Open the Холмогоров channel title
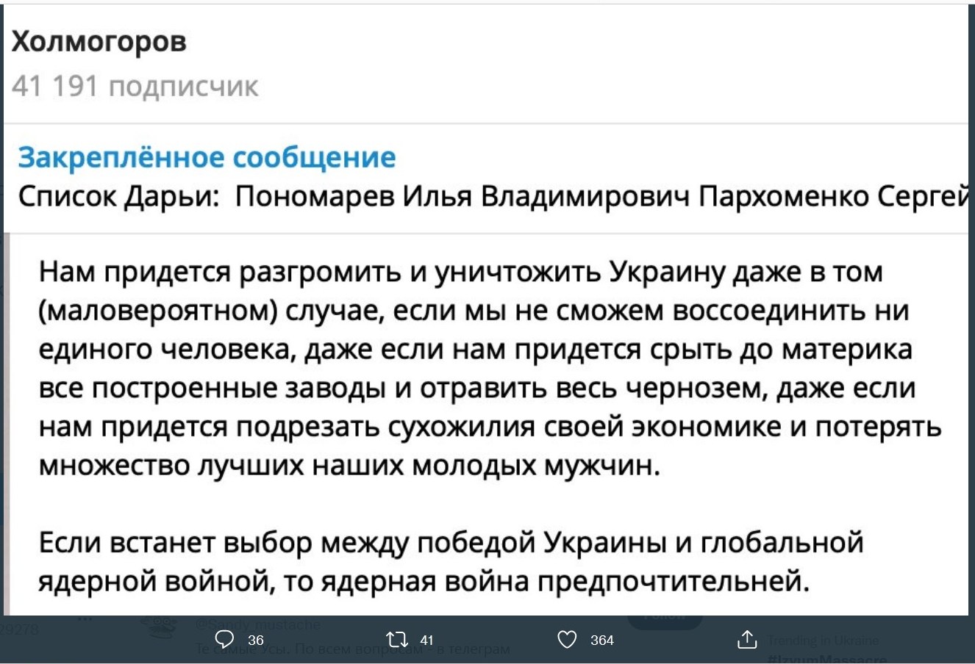 [99, 43]
